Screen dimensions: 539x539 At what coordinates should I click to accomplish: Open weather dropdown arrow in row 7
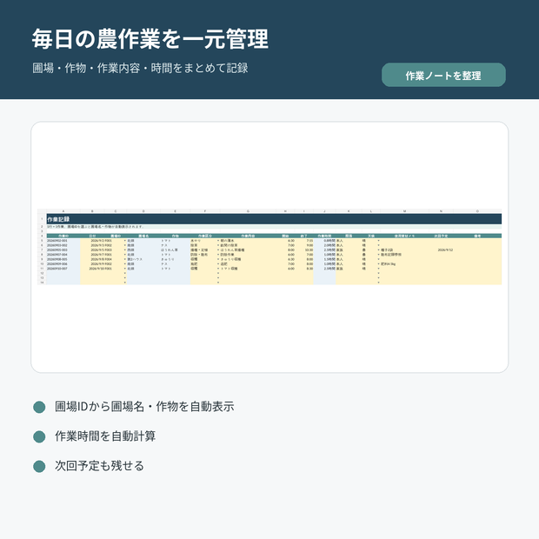click(378, 250)
